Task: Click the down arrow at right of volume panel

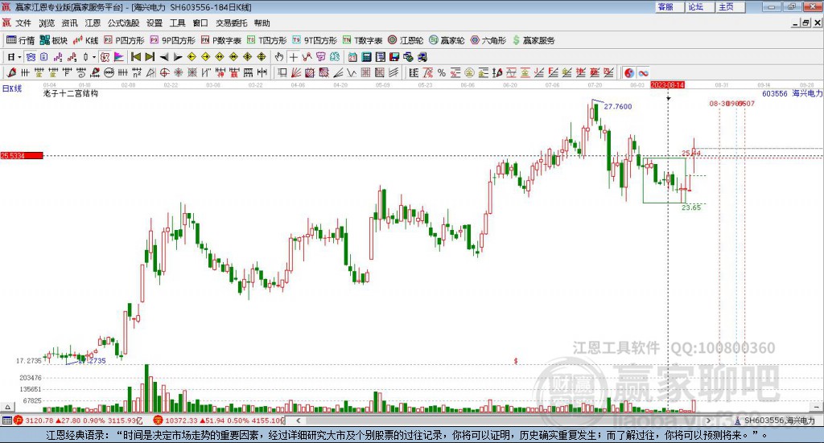Action: [816, 407]
